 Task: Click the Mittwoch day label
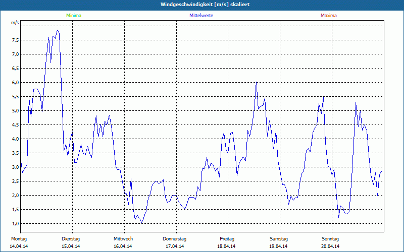pos(123,239)
